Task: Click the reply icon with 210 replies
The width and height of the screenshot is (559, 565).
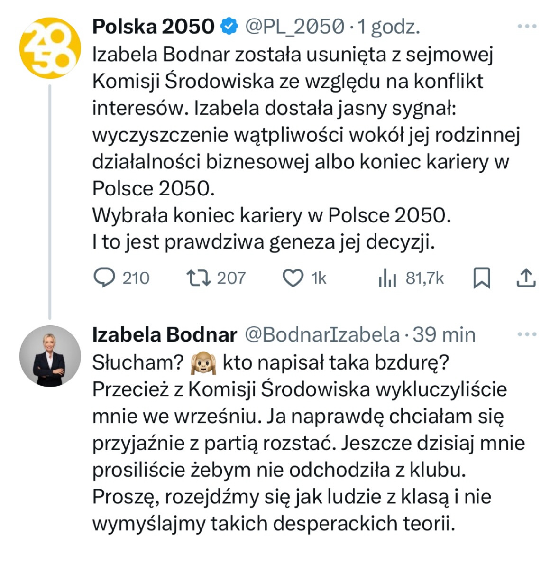Action: point(104,278)
